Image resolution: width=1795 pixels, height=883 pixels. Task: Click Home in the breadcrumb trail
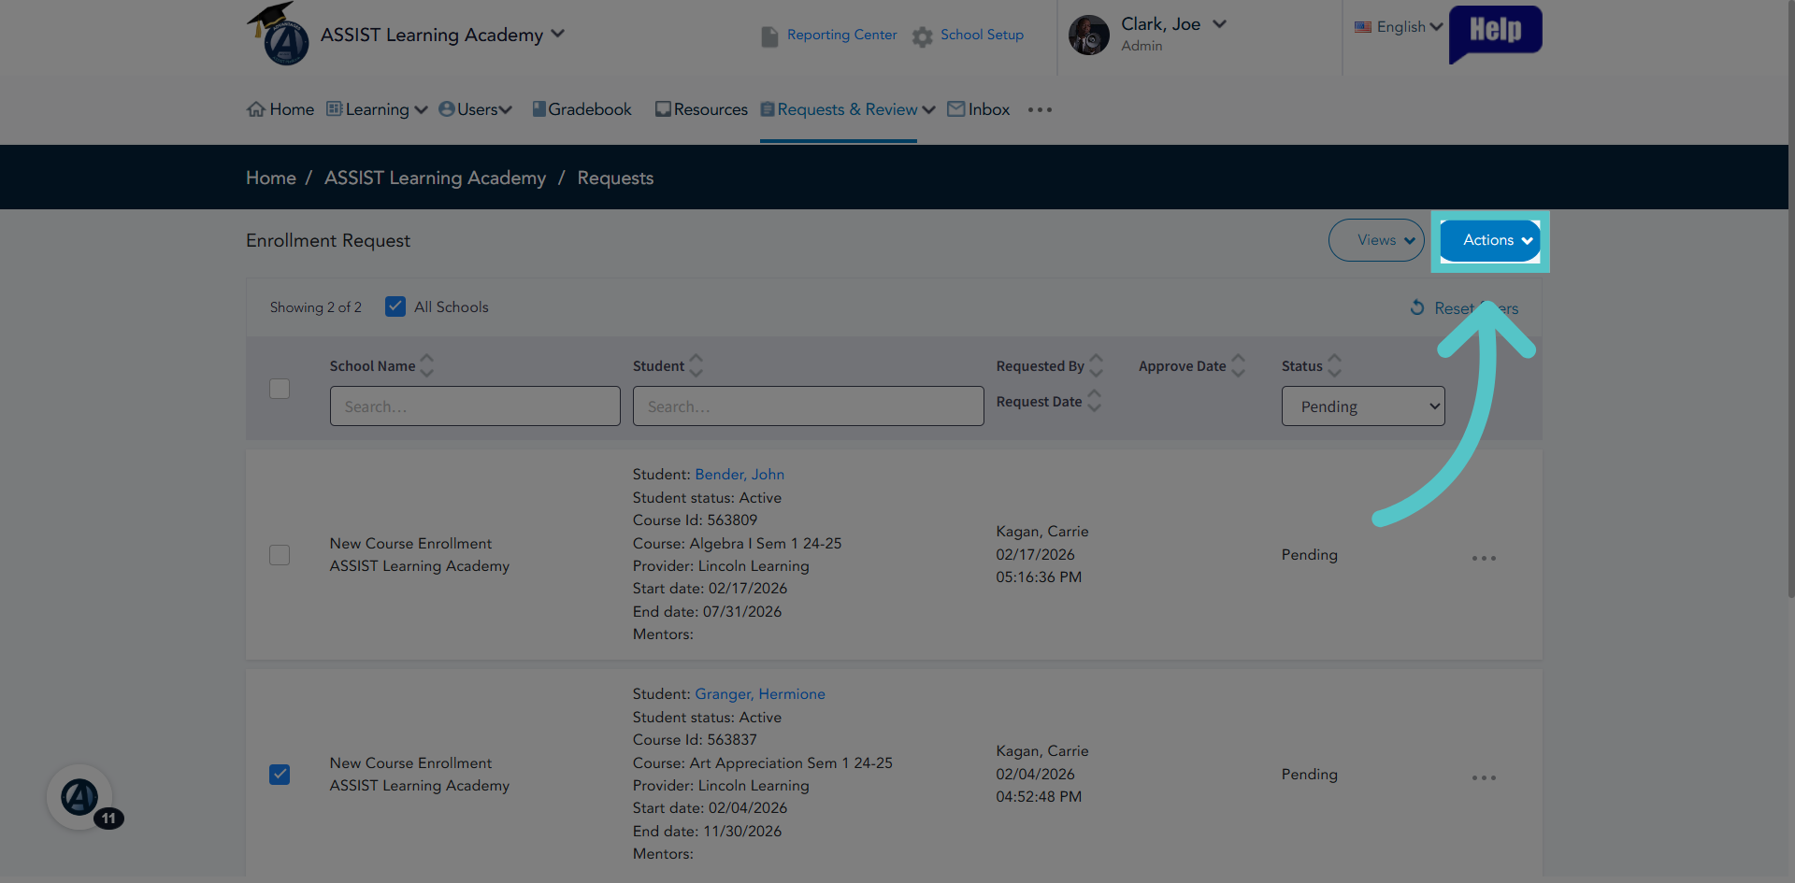click(271, 178)
